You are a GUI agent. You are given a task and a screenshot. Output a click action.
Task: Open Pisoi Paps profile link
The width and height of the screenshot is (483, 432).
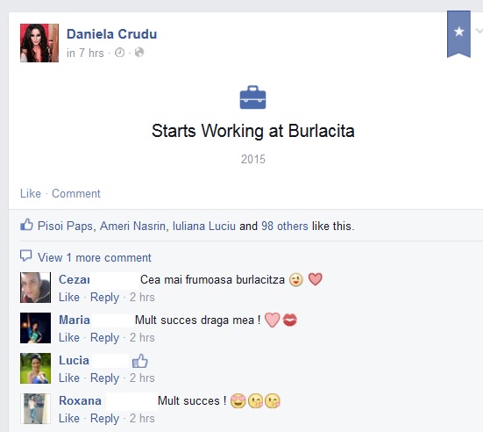(x=65, y=227)
